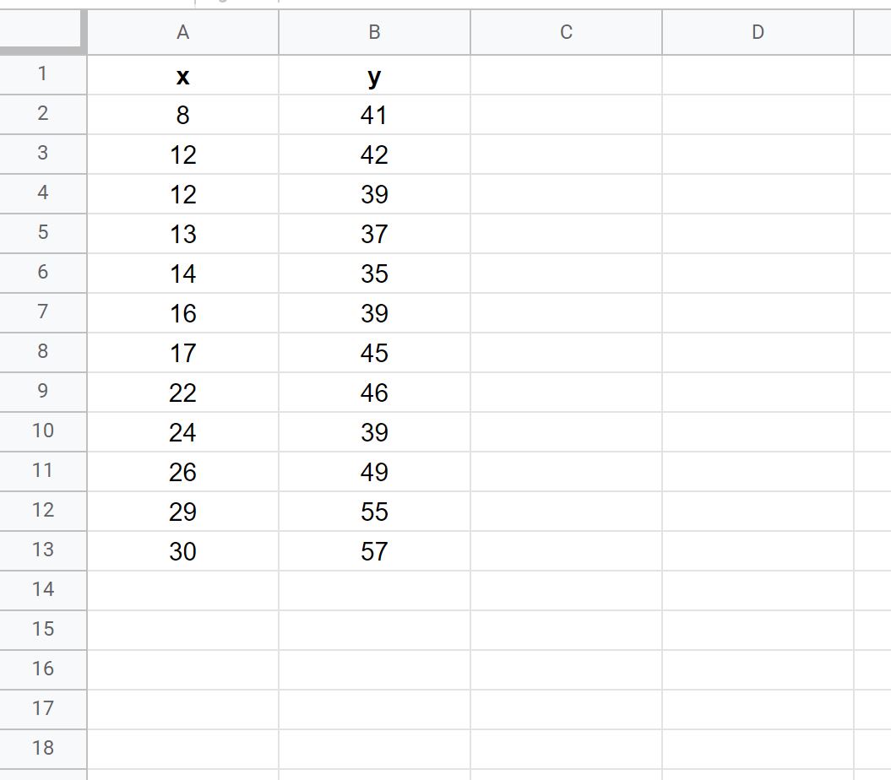Click the select-all corner box
This screenshot has height=780, width=891.
42,30
